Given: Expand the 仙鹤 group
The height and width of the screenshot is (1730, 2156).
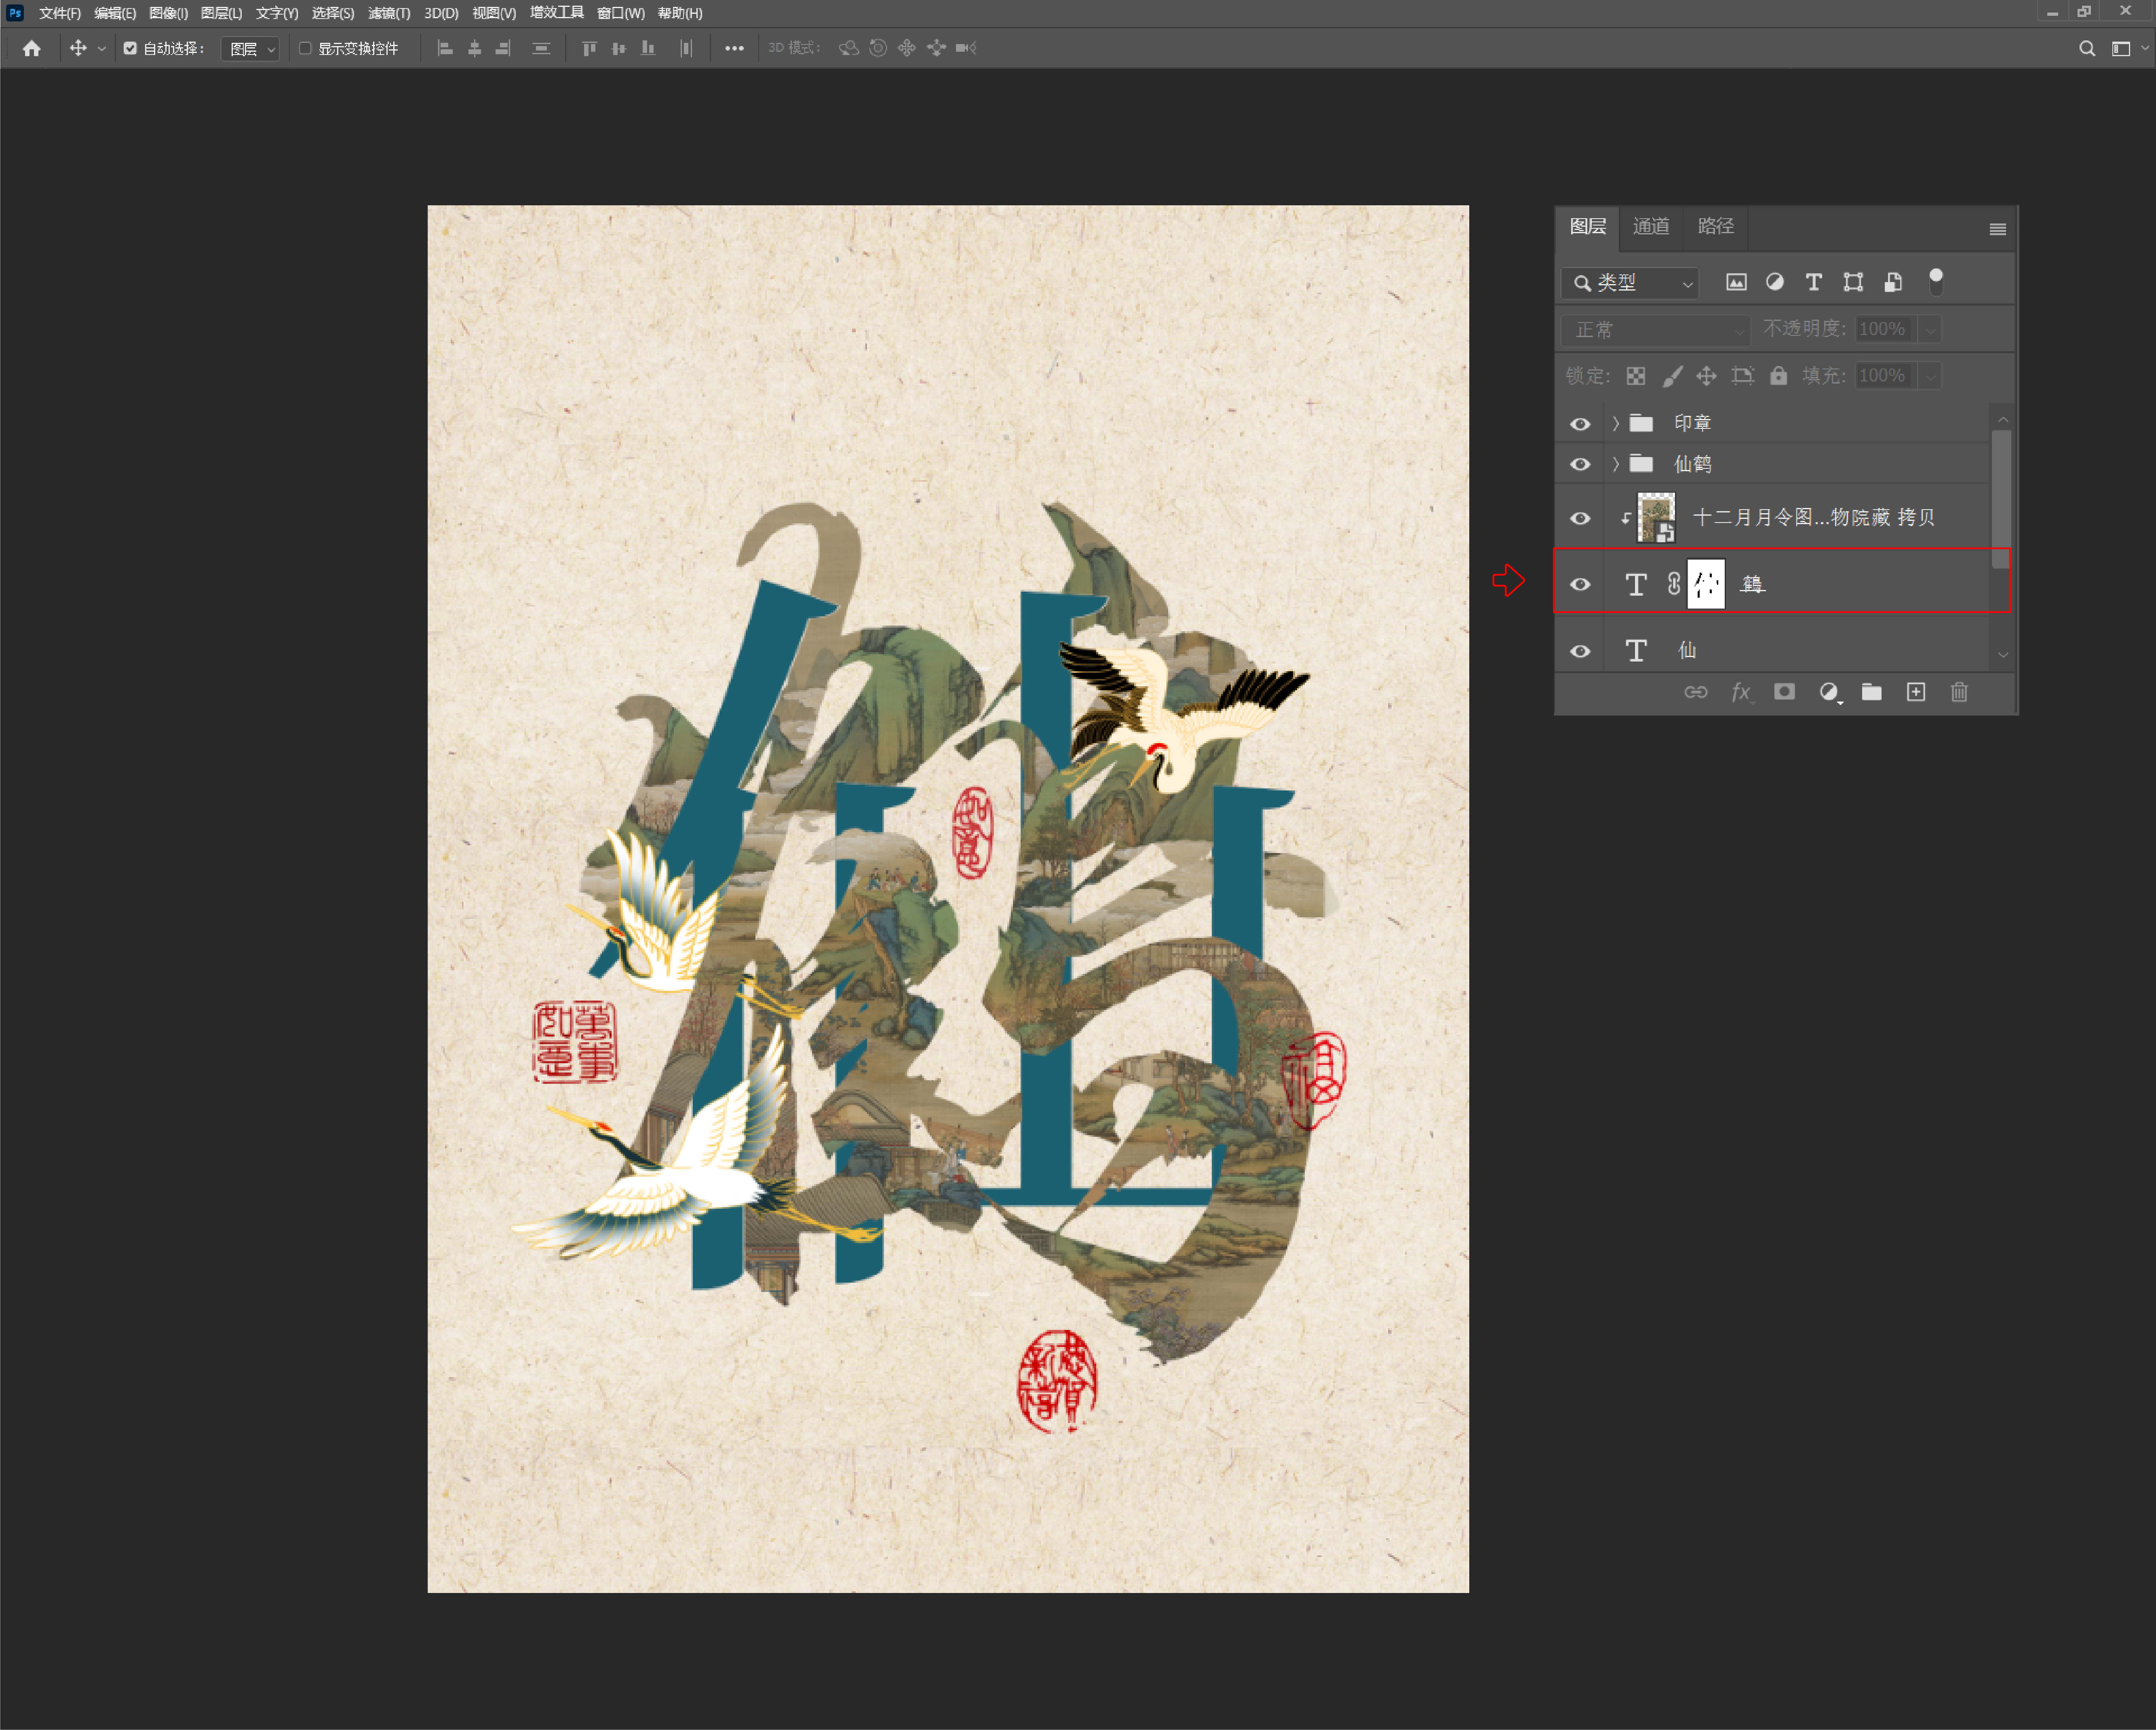Looking at the screenshot, I should point(1615,464).
